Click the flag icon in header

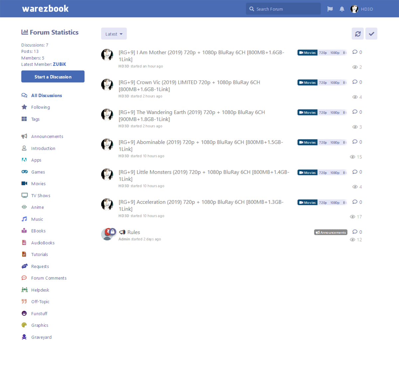pyautogui.click(x=330, y=9)
